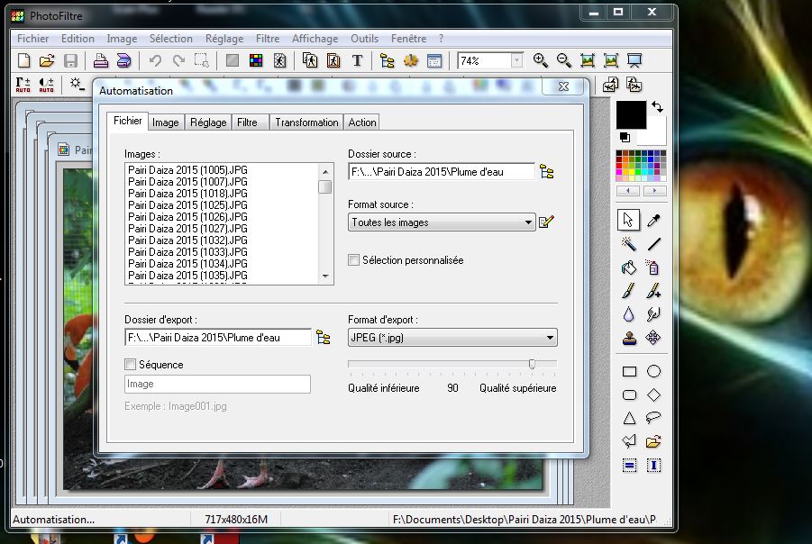Click the Zoom in magnifier icon

540,60
